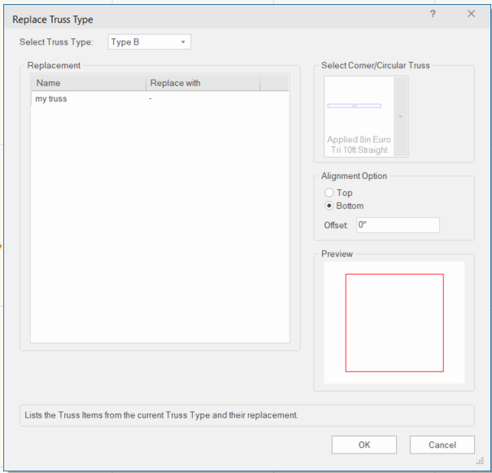The width and height of the screenshot is (492, 473).
Task: Choose the Top alignment option
Action: tap(329, 193)
